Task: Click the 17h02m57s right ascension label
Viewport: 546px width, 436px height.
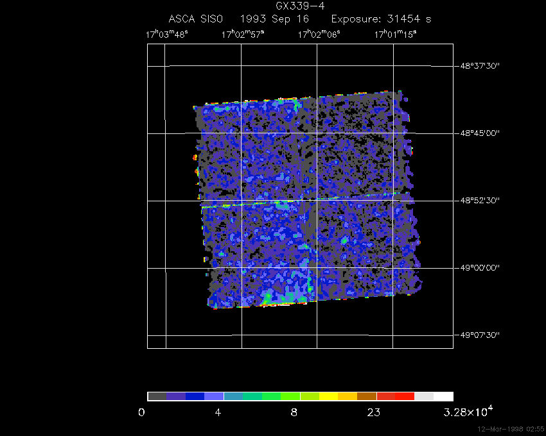Action: pos(243,34)
